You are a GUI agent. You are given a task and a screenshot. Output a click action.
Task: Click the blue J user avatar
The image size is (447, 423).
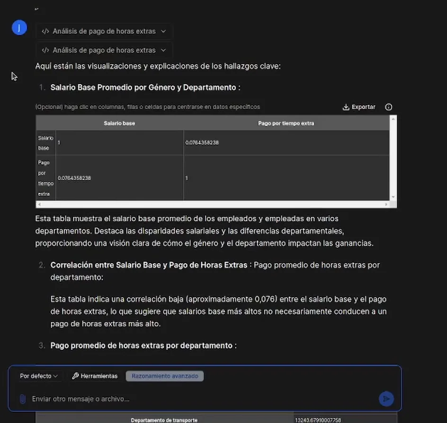coord(19,28)
